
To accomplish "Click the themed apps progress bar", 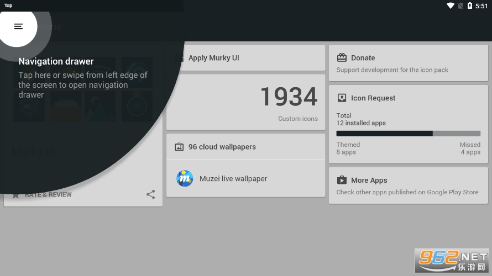I will pos(408,134).
